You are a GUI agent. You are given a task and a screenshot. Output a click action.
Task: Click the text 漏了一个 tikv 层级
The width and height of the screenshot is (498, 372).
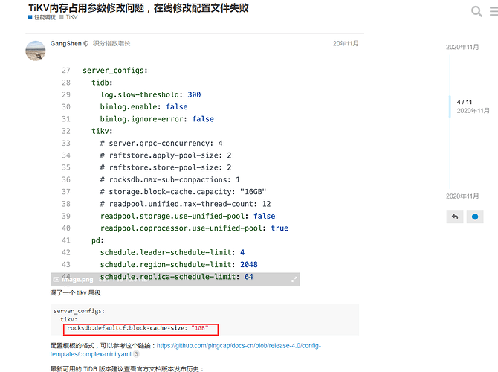tap(76, 293)
